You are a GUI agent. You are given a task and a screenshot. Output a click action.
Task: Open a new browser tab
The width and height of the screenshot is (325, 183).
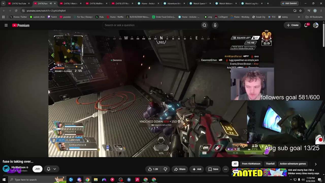coord(268,4)
